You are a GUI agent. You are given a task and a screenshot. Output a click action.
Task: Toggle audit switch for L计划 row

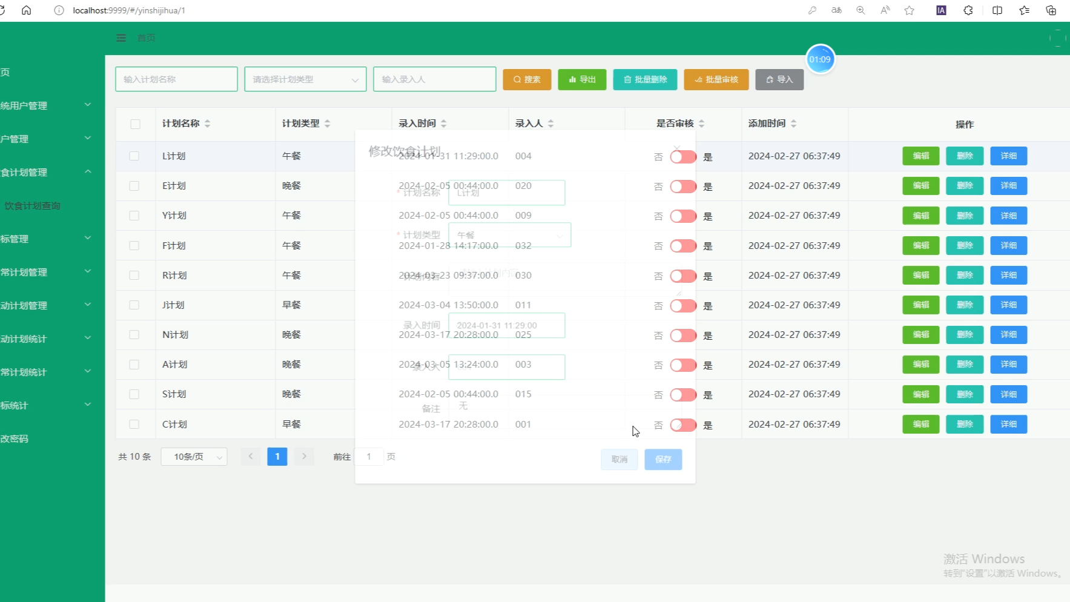click(683, 157)
